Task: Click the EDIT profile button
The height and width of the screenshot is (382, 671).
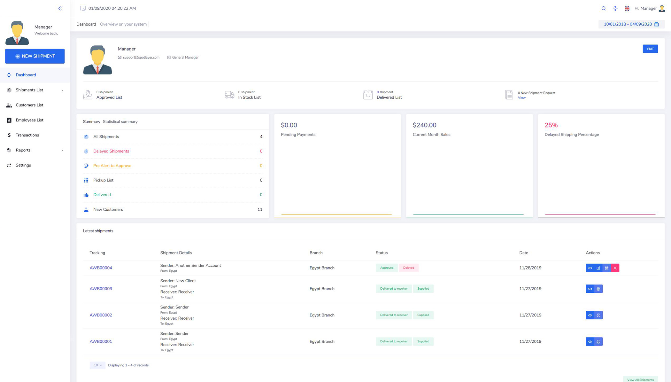Action: pos(650,49)
